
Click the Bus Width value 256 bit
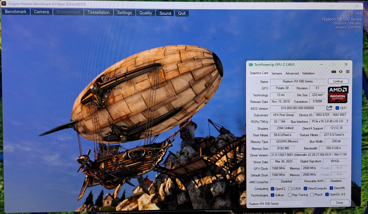336,141
